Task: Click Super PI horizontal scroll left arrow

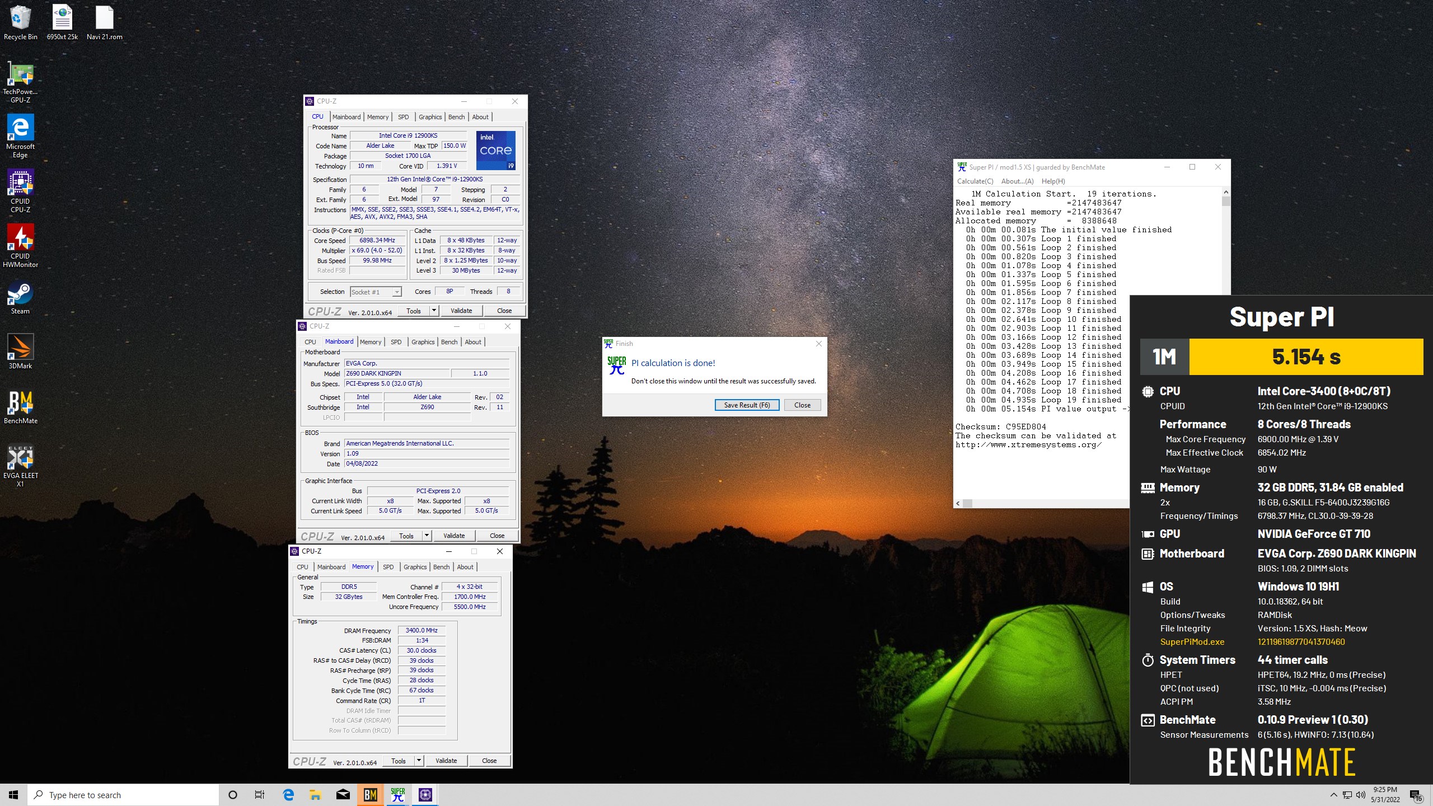Action: pyautogui.click(x=958, y=503)
